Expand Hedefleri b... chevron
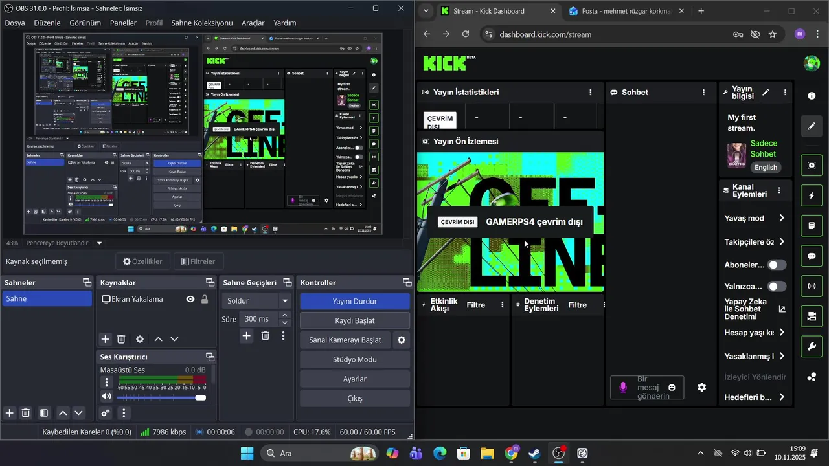This screenshot has height=466, width=829. pyautogui.click(x=782, y=397)
